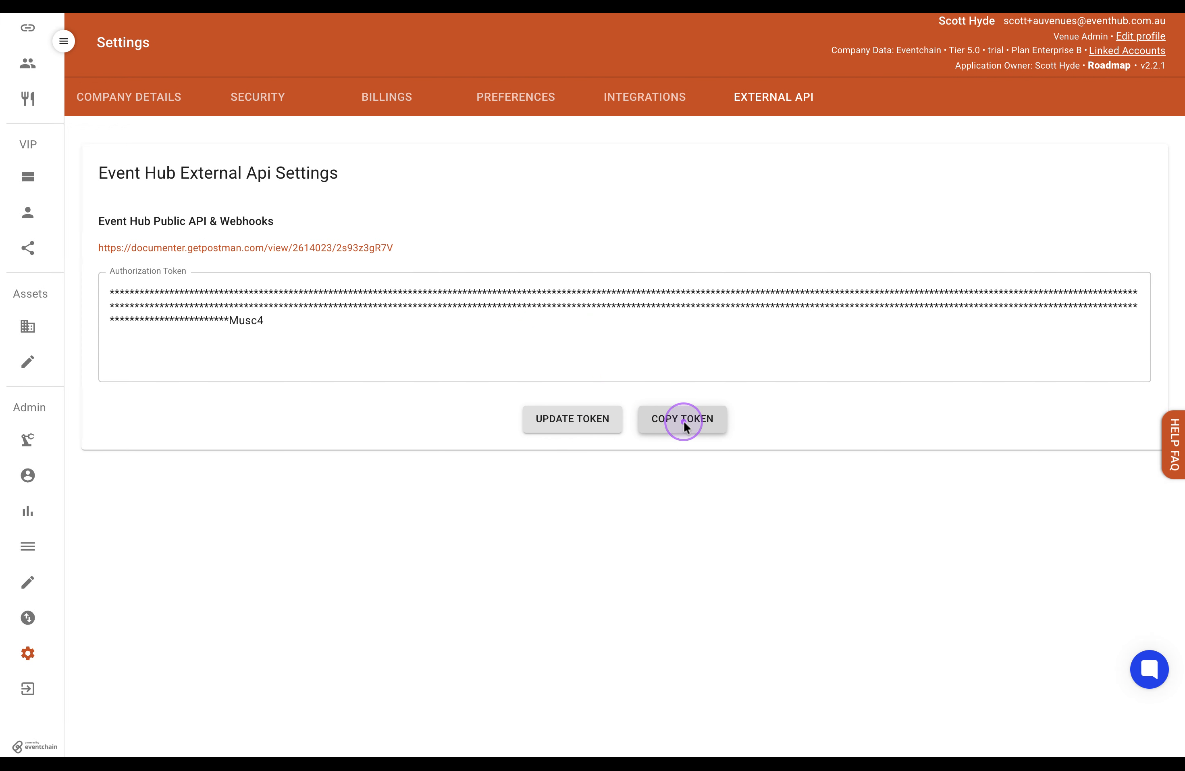Click the version text 'v2.2.1'

click(1153, 66)
